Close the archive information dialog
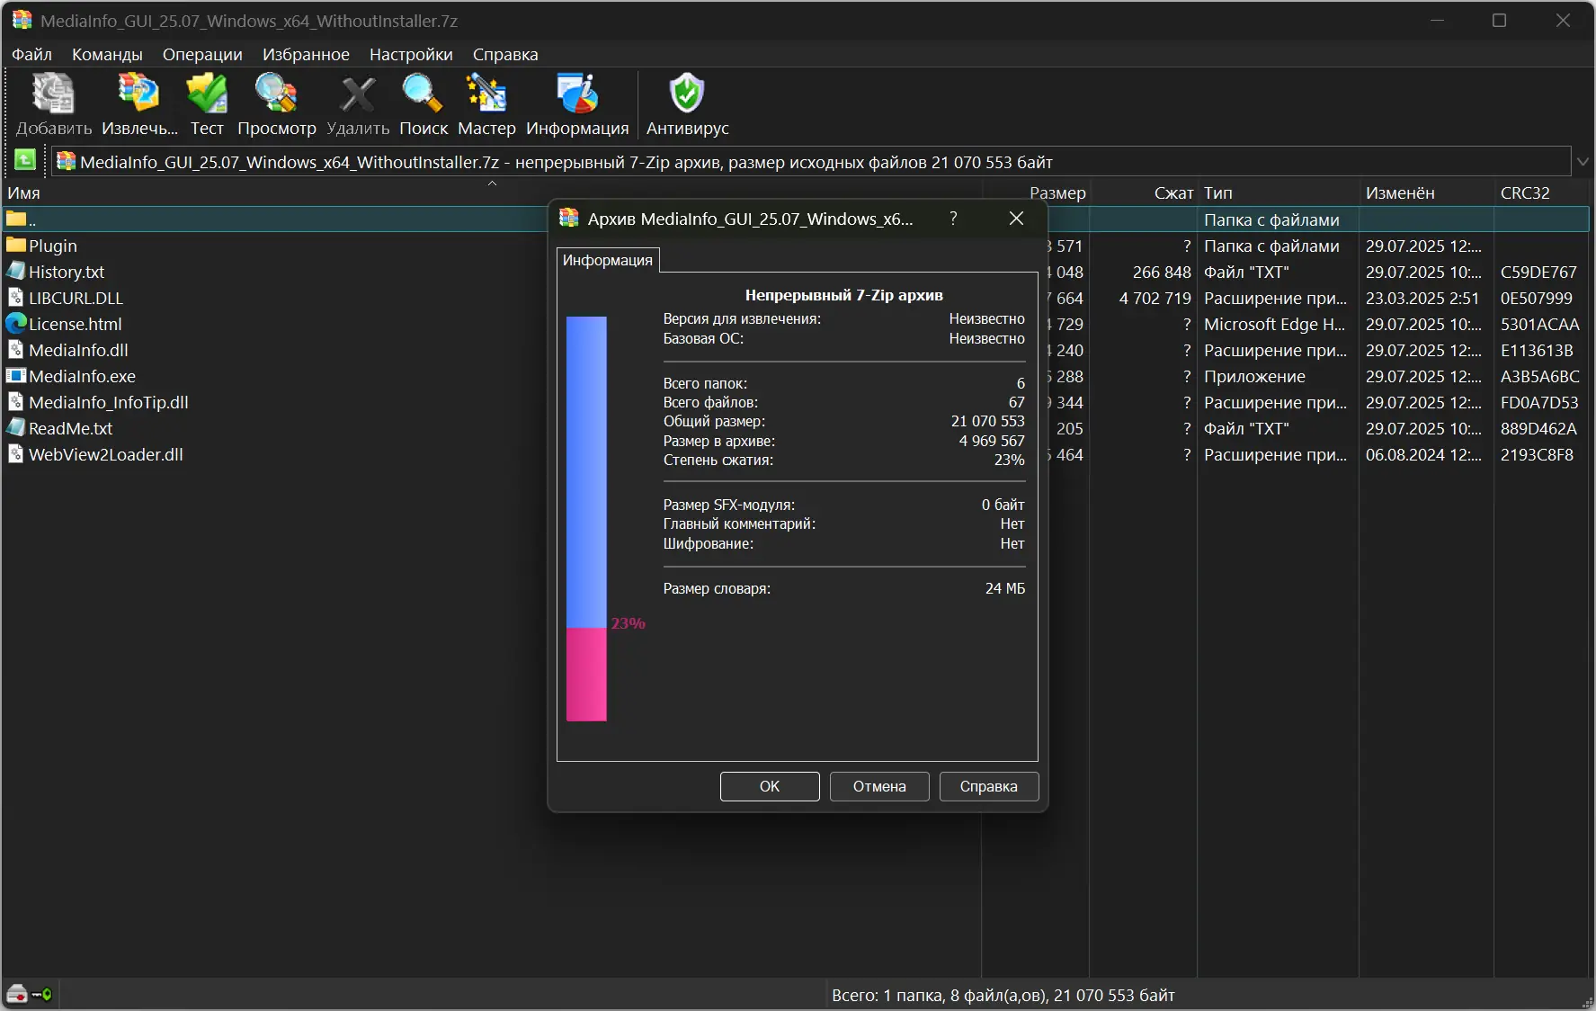 [1016, 219]
